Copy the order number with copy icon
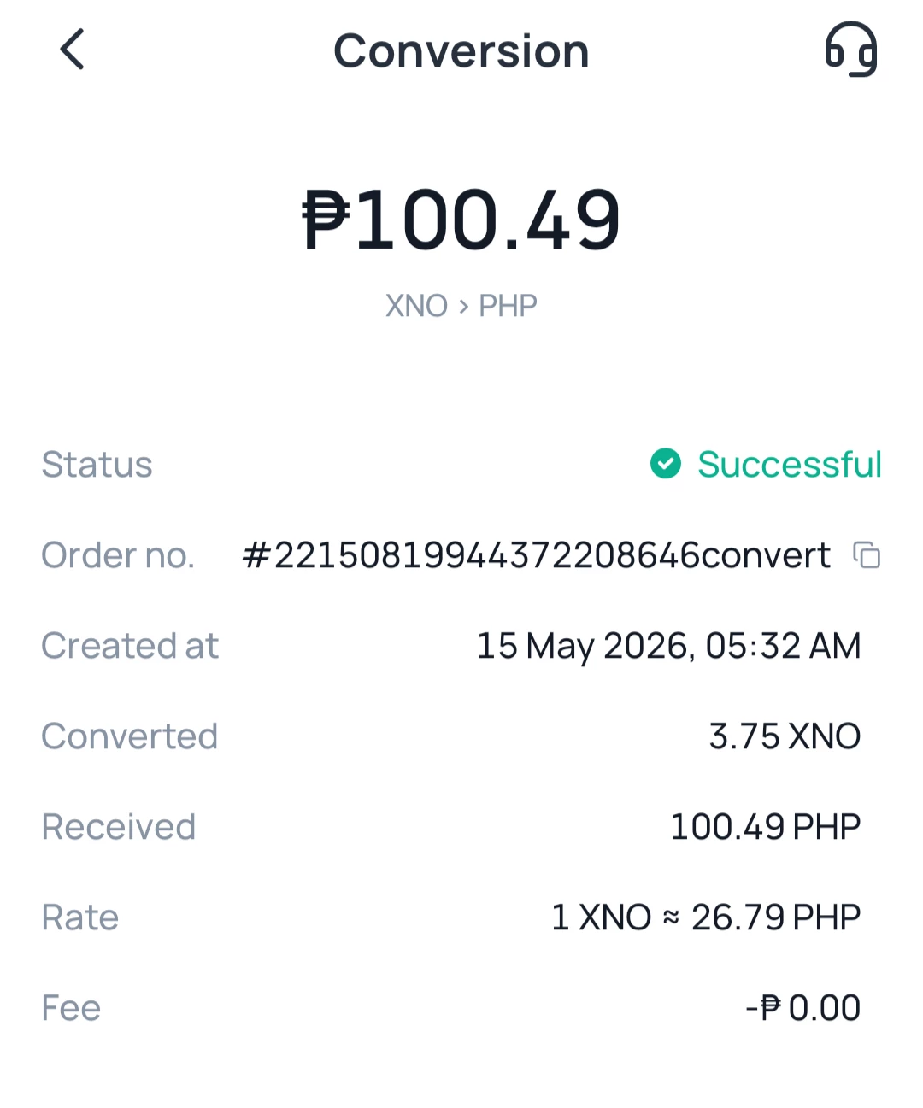The image size is (923, 1108). tap(867, 555)
